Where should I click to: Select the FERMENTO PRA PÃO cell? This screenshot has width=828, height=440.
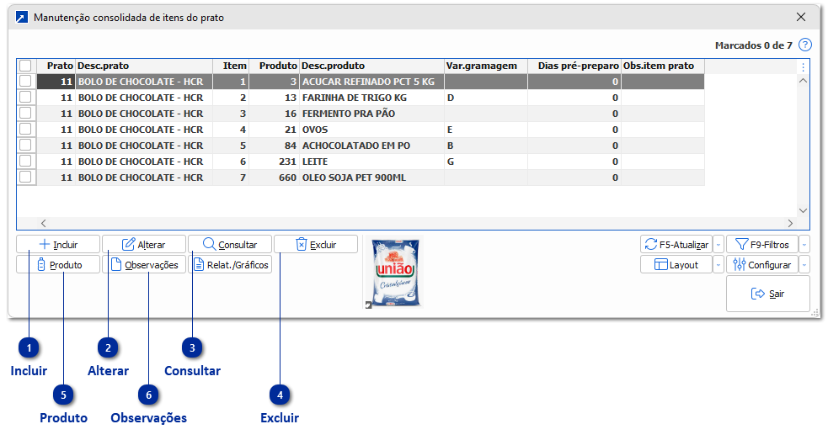click(x=371, y=114)
